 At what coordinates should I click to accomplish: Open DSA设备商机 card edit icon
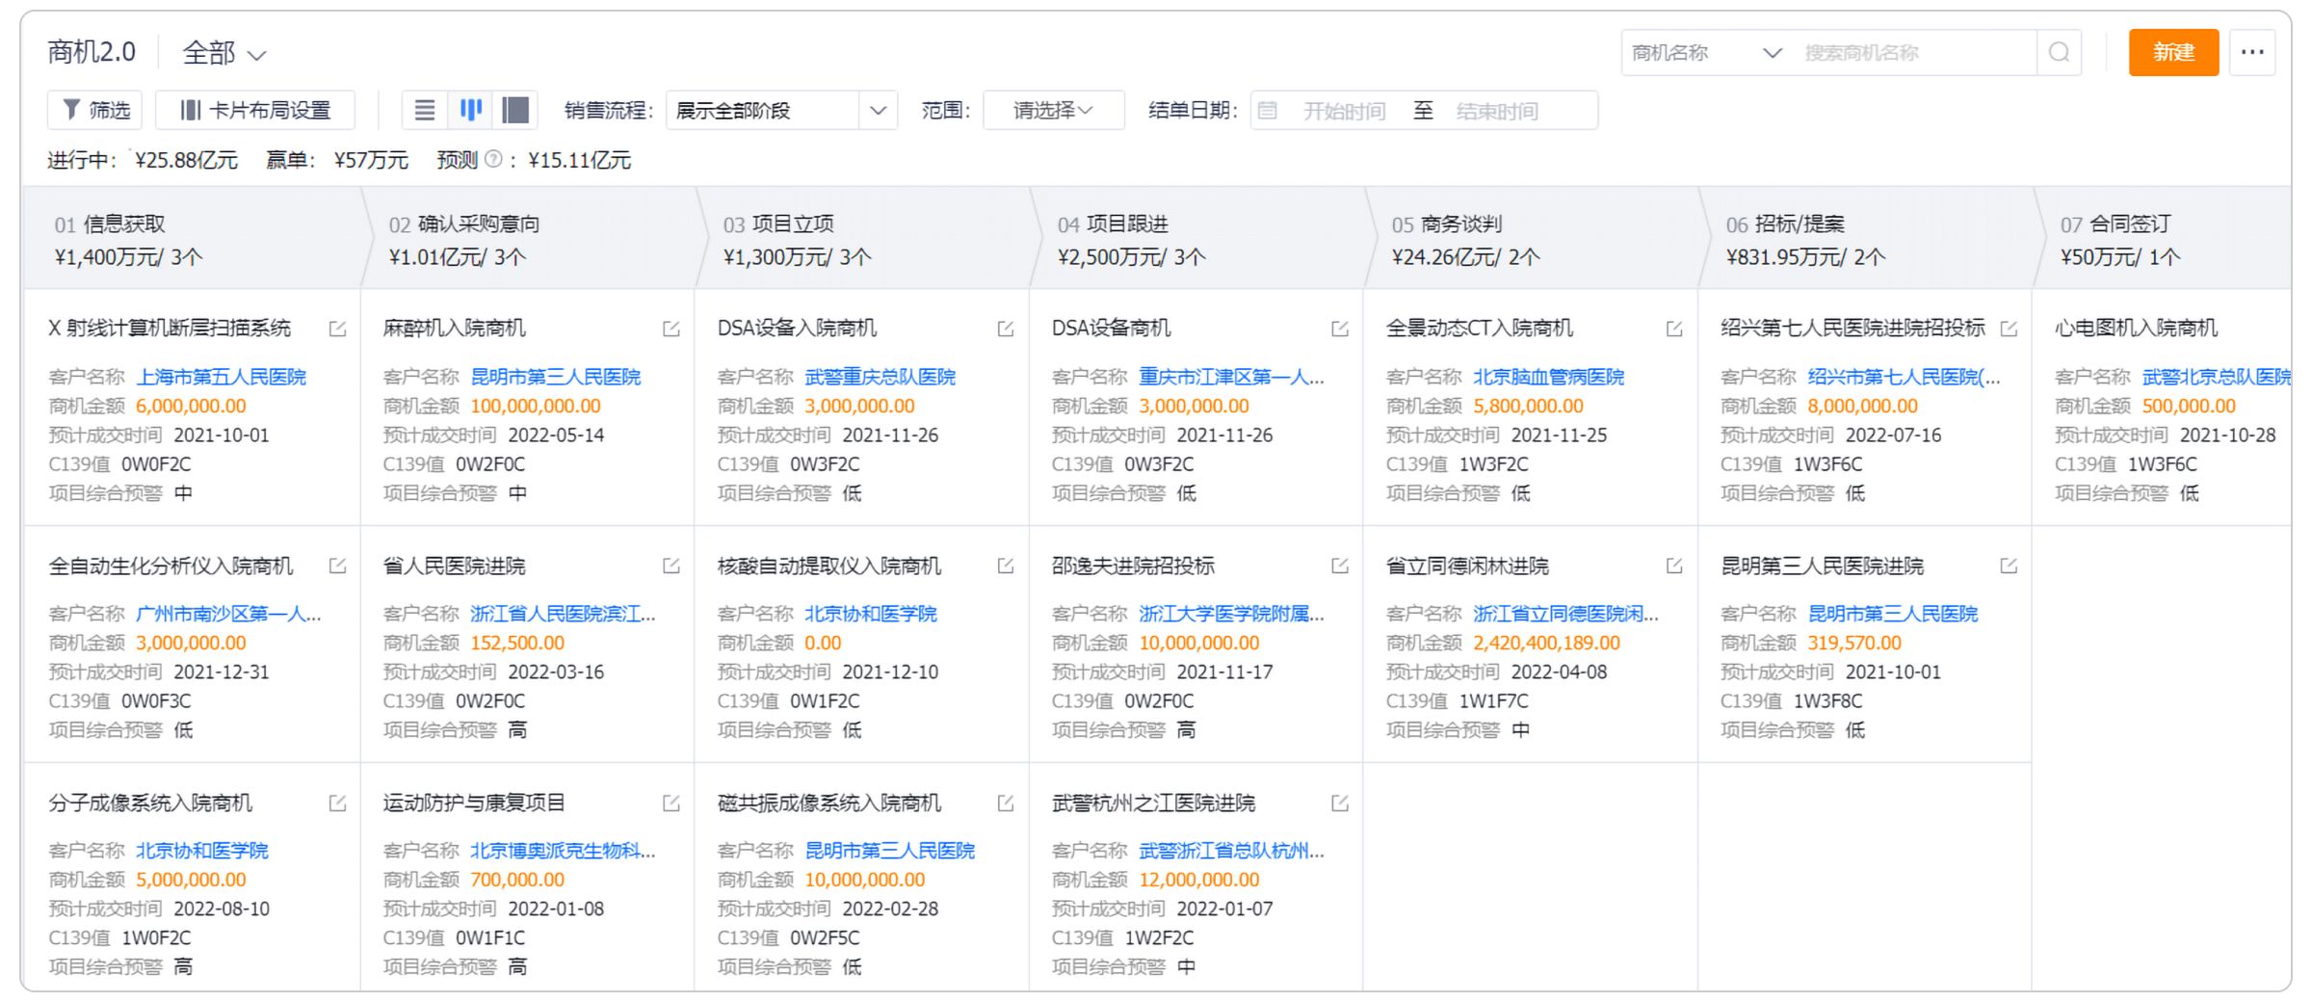coord(1340,329)
